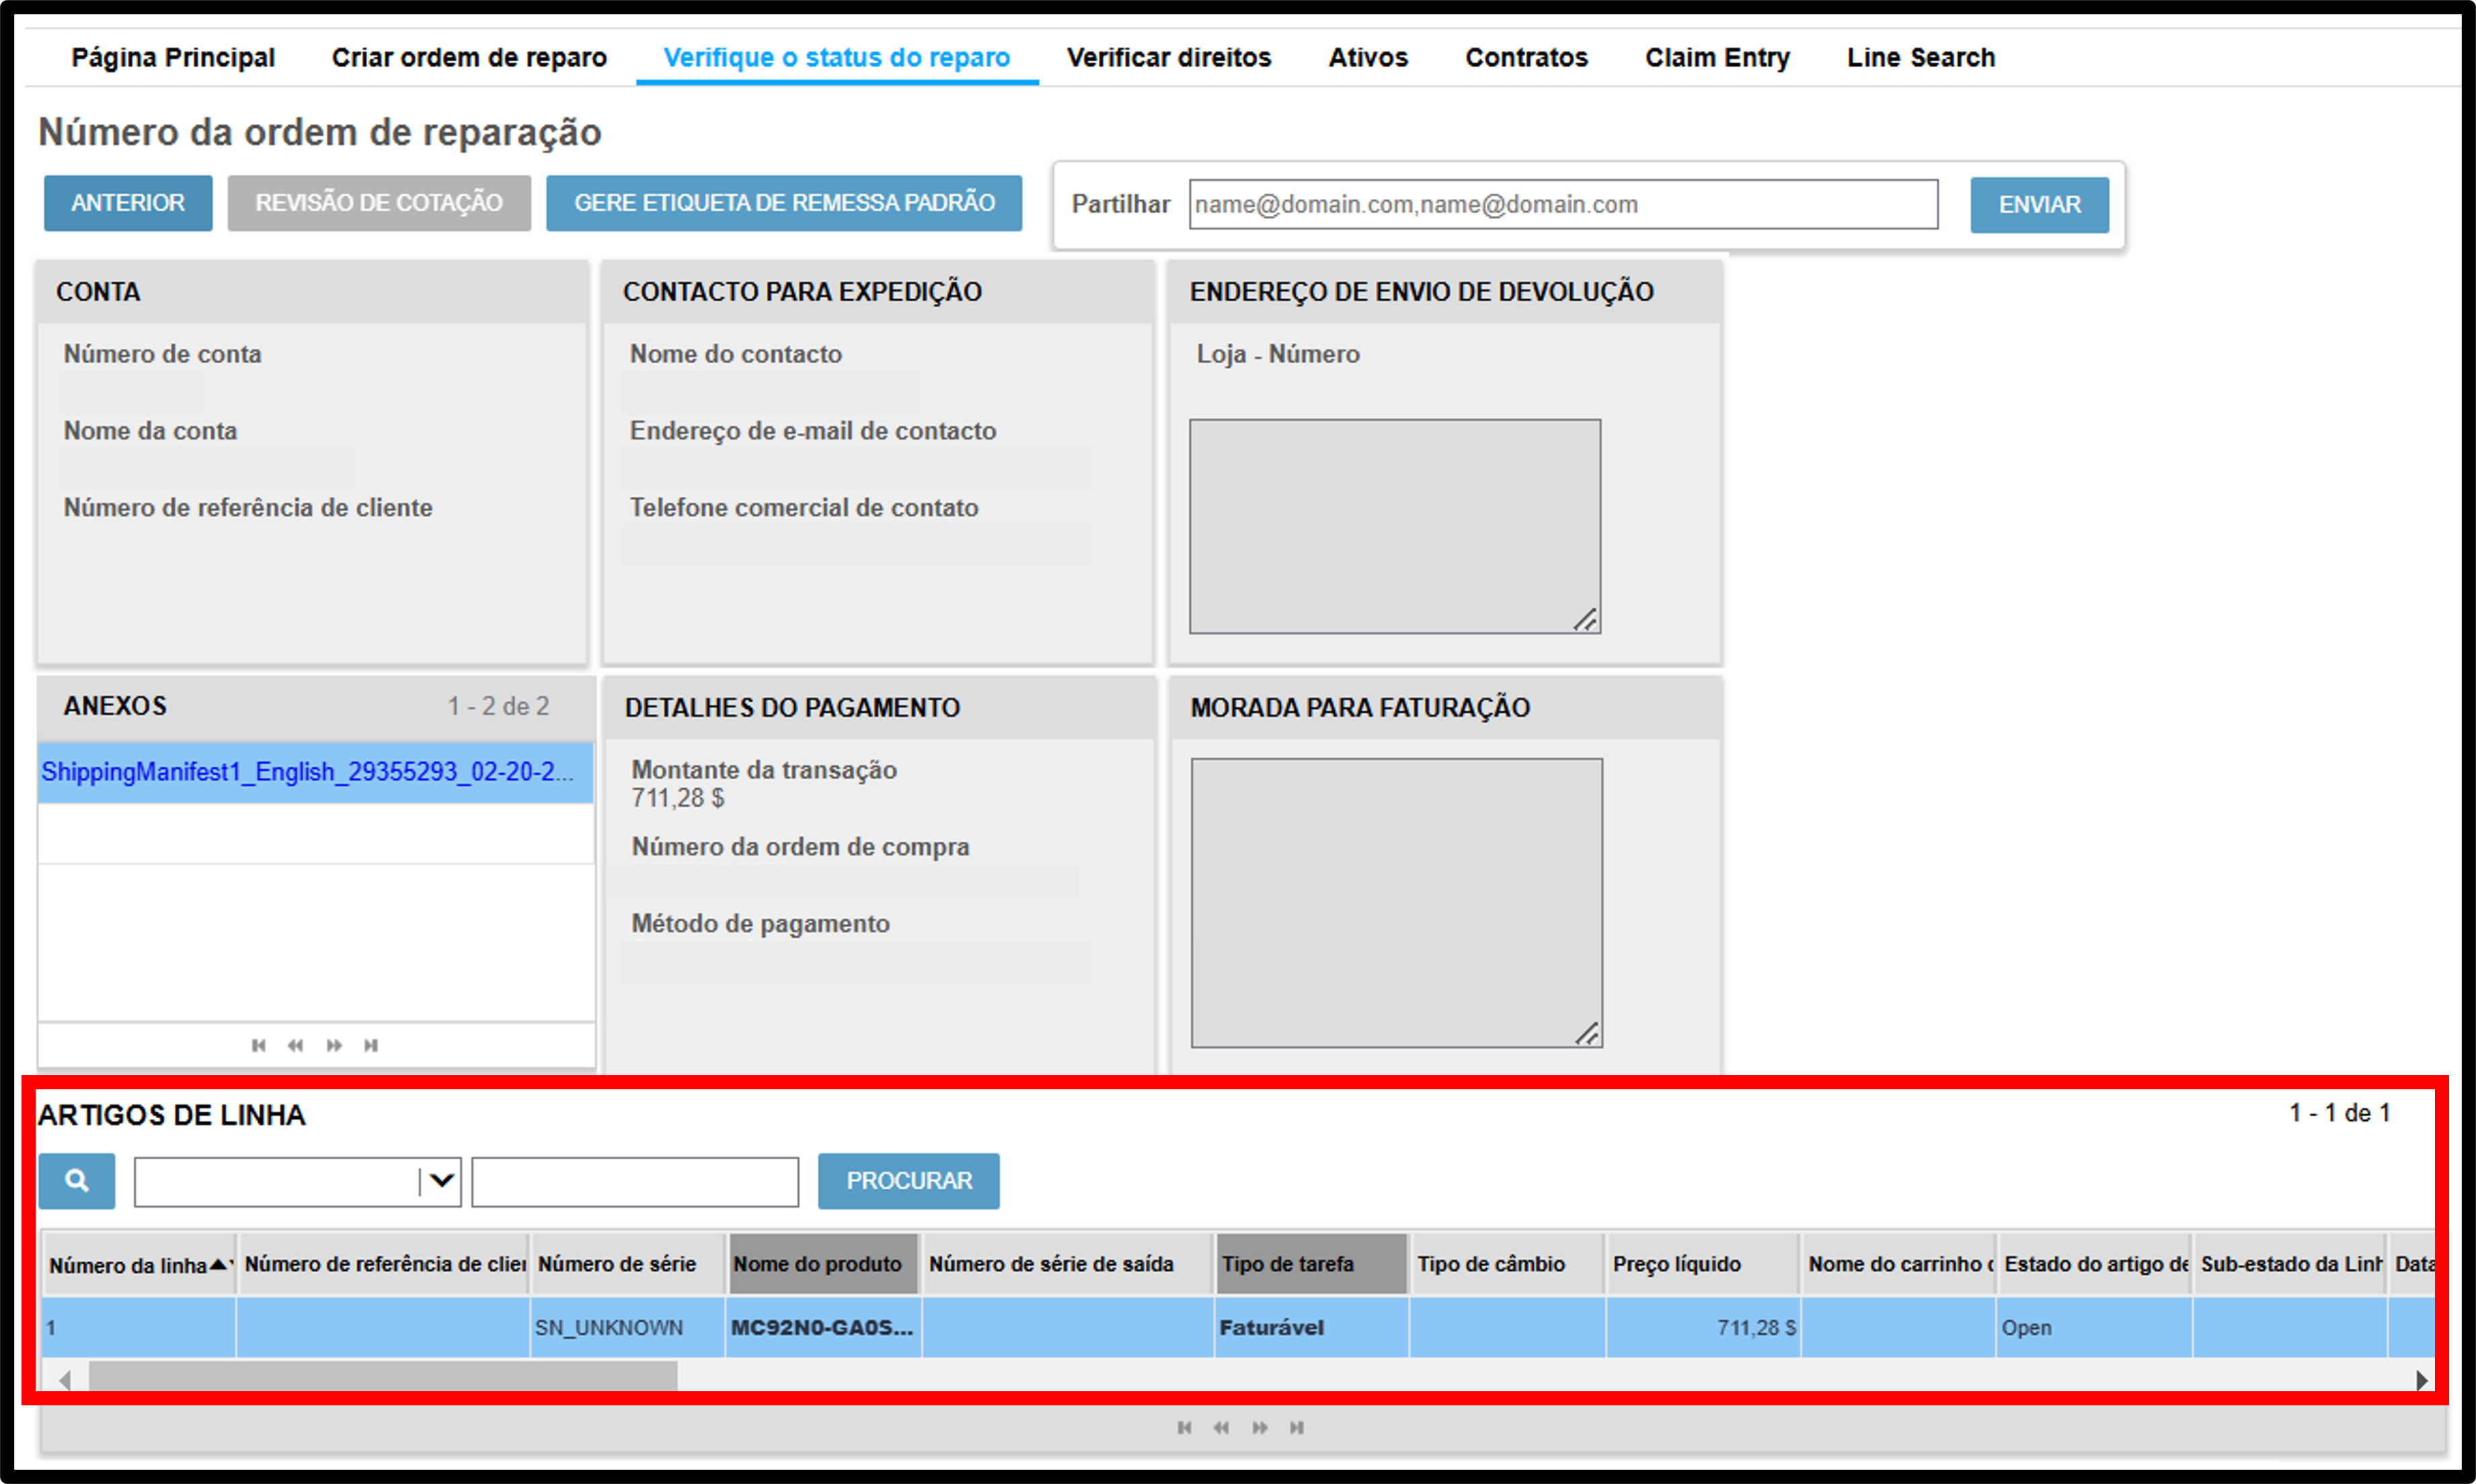Viewport: 2476px width, 1484px height.
Task: Click the magnifier search icon in Artigos de Linha
Action: pos(77,1180)
